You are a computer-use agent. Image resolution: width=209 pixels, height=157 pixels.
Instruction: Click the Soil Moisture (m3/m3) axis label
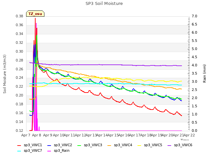click(x=5, y=74)
